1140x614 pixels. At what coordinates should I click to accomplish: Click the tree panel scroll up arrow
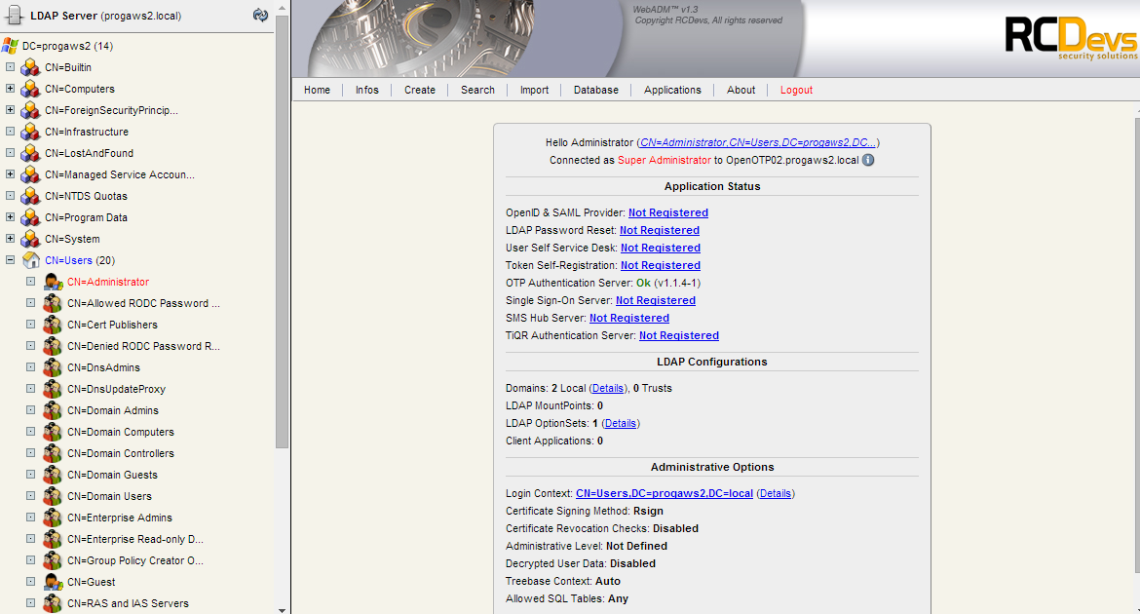(283, 7)
